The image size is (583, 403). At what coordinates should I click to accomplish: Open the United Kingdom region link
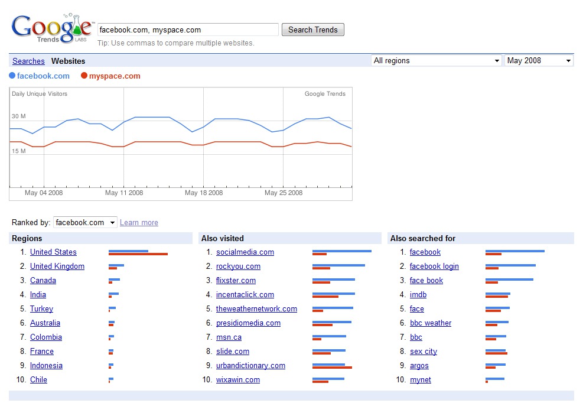[x=57, y=266]
